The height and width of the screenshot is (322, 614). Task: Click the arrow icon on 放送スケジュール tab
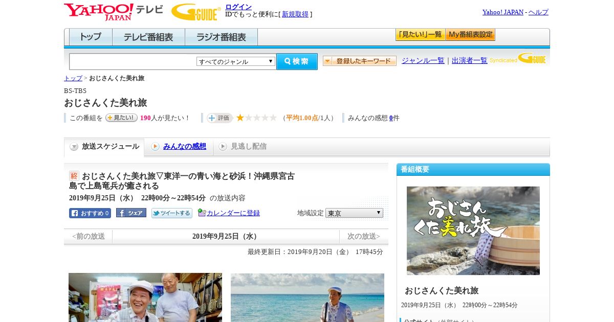[x=74, y=147]
